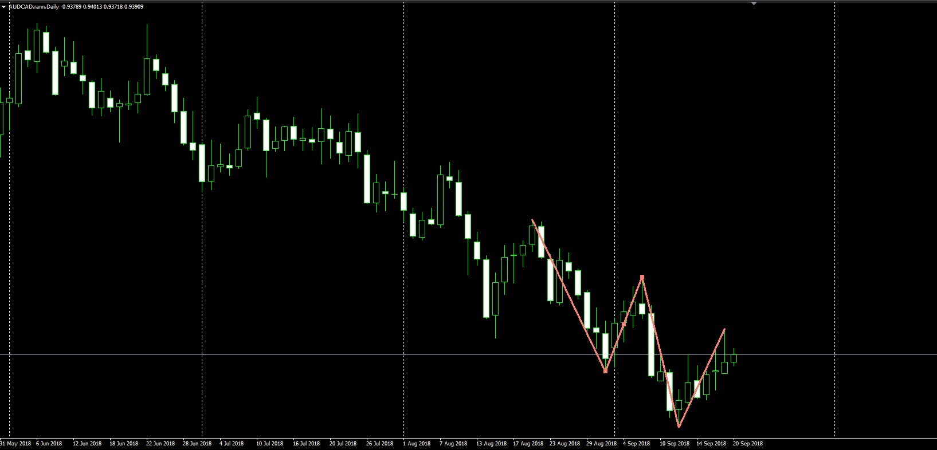
Task: Select the grey chart shift triangle marker at top
Action: (754, 3)
